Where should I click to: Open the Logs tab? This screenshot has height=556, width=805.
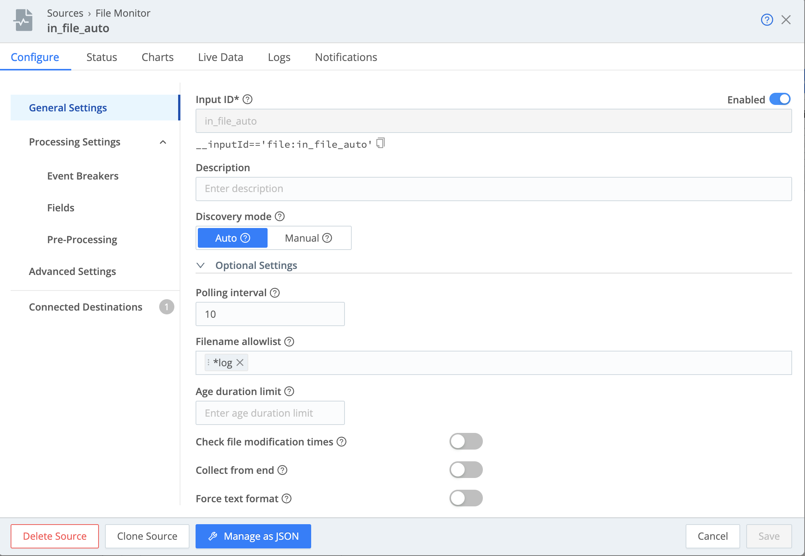[x=279, y=57]
